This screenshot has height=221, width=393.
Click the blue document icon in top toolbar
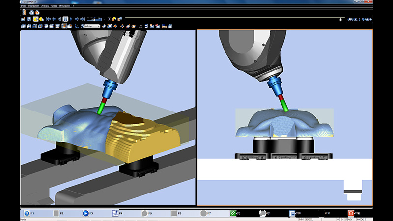point(31,13)
